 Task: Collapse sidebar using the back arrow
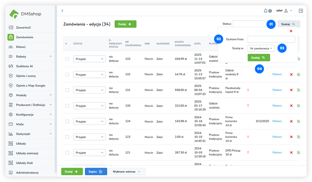[62, 11]
